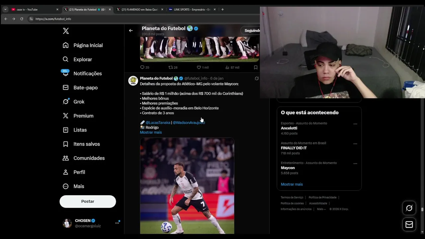Open Informações de anúncios link

tap(296, 209)
